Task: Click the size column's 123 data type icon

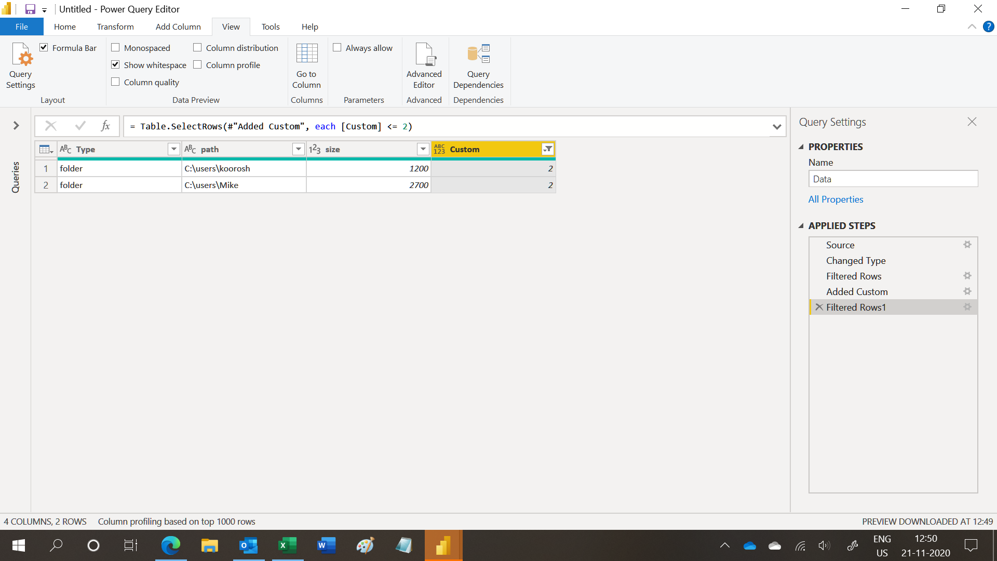Action: (x=315, y=150)
